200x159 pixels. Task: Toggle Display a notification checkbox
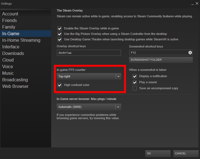[x=135, y=76]
